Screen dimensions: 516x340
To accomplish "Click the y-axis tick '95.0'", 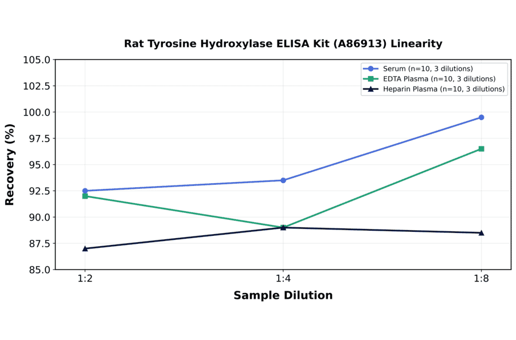I will tap(40, 165).
